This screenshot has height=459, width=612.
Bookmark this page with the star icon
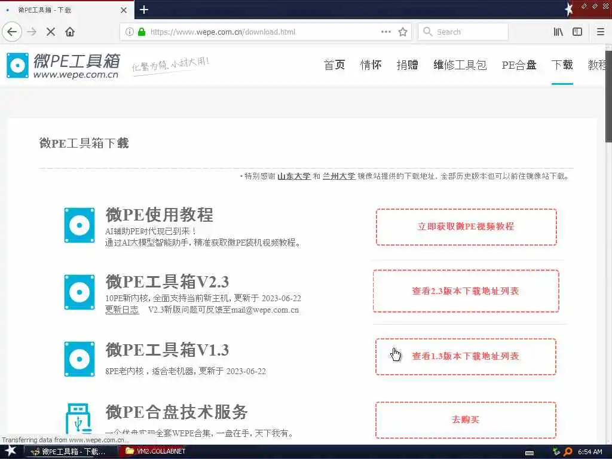[403, 32]
